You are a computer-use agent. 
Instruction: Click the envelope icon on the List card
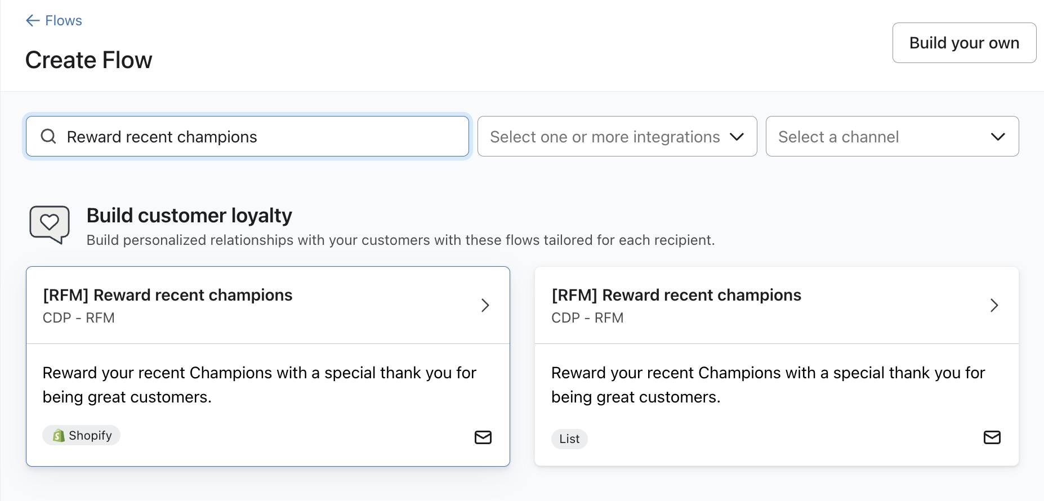(993, 437)
